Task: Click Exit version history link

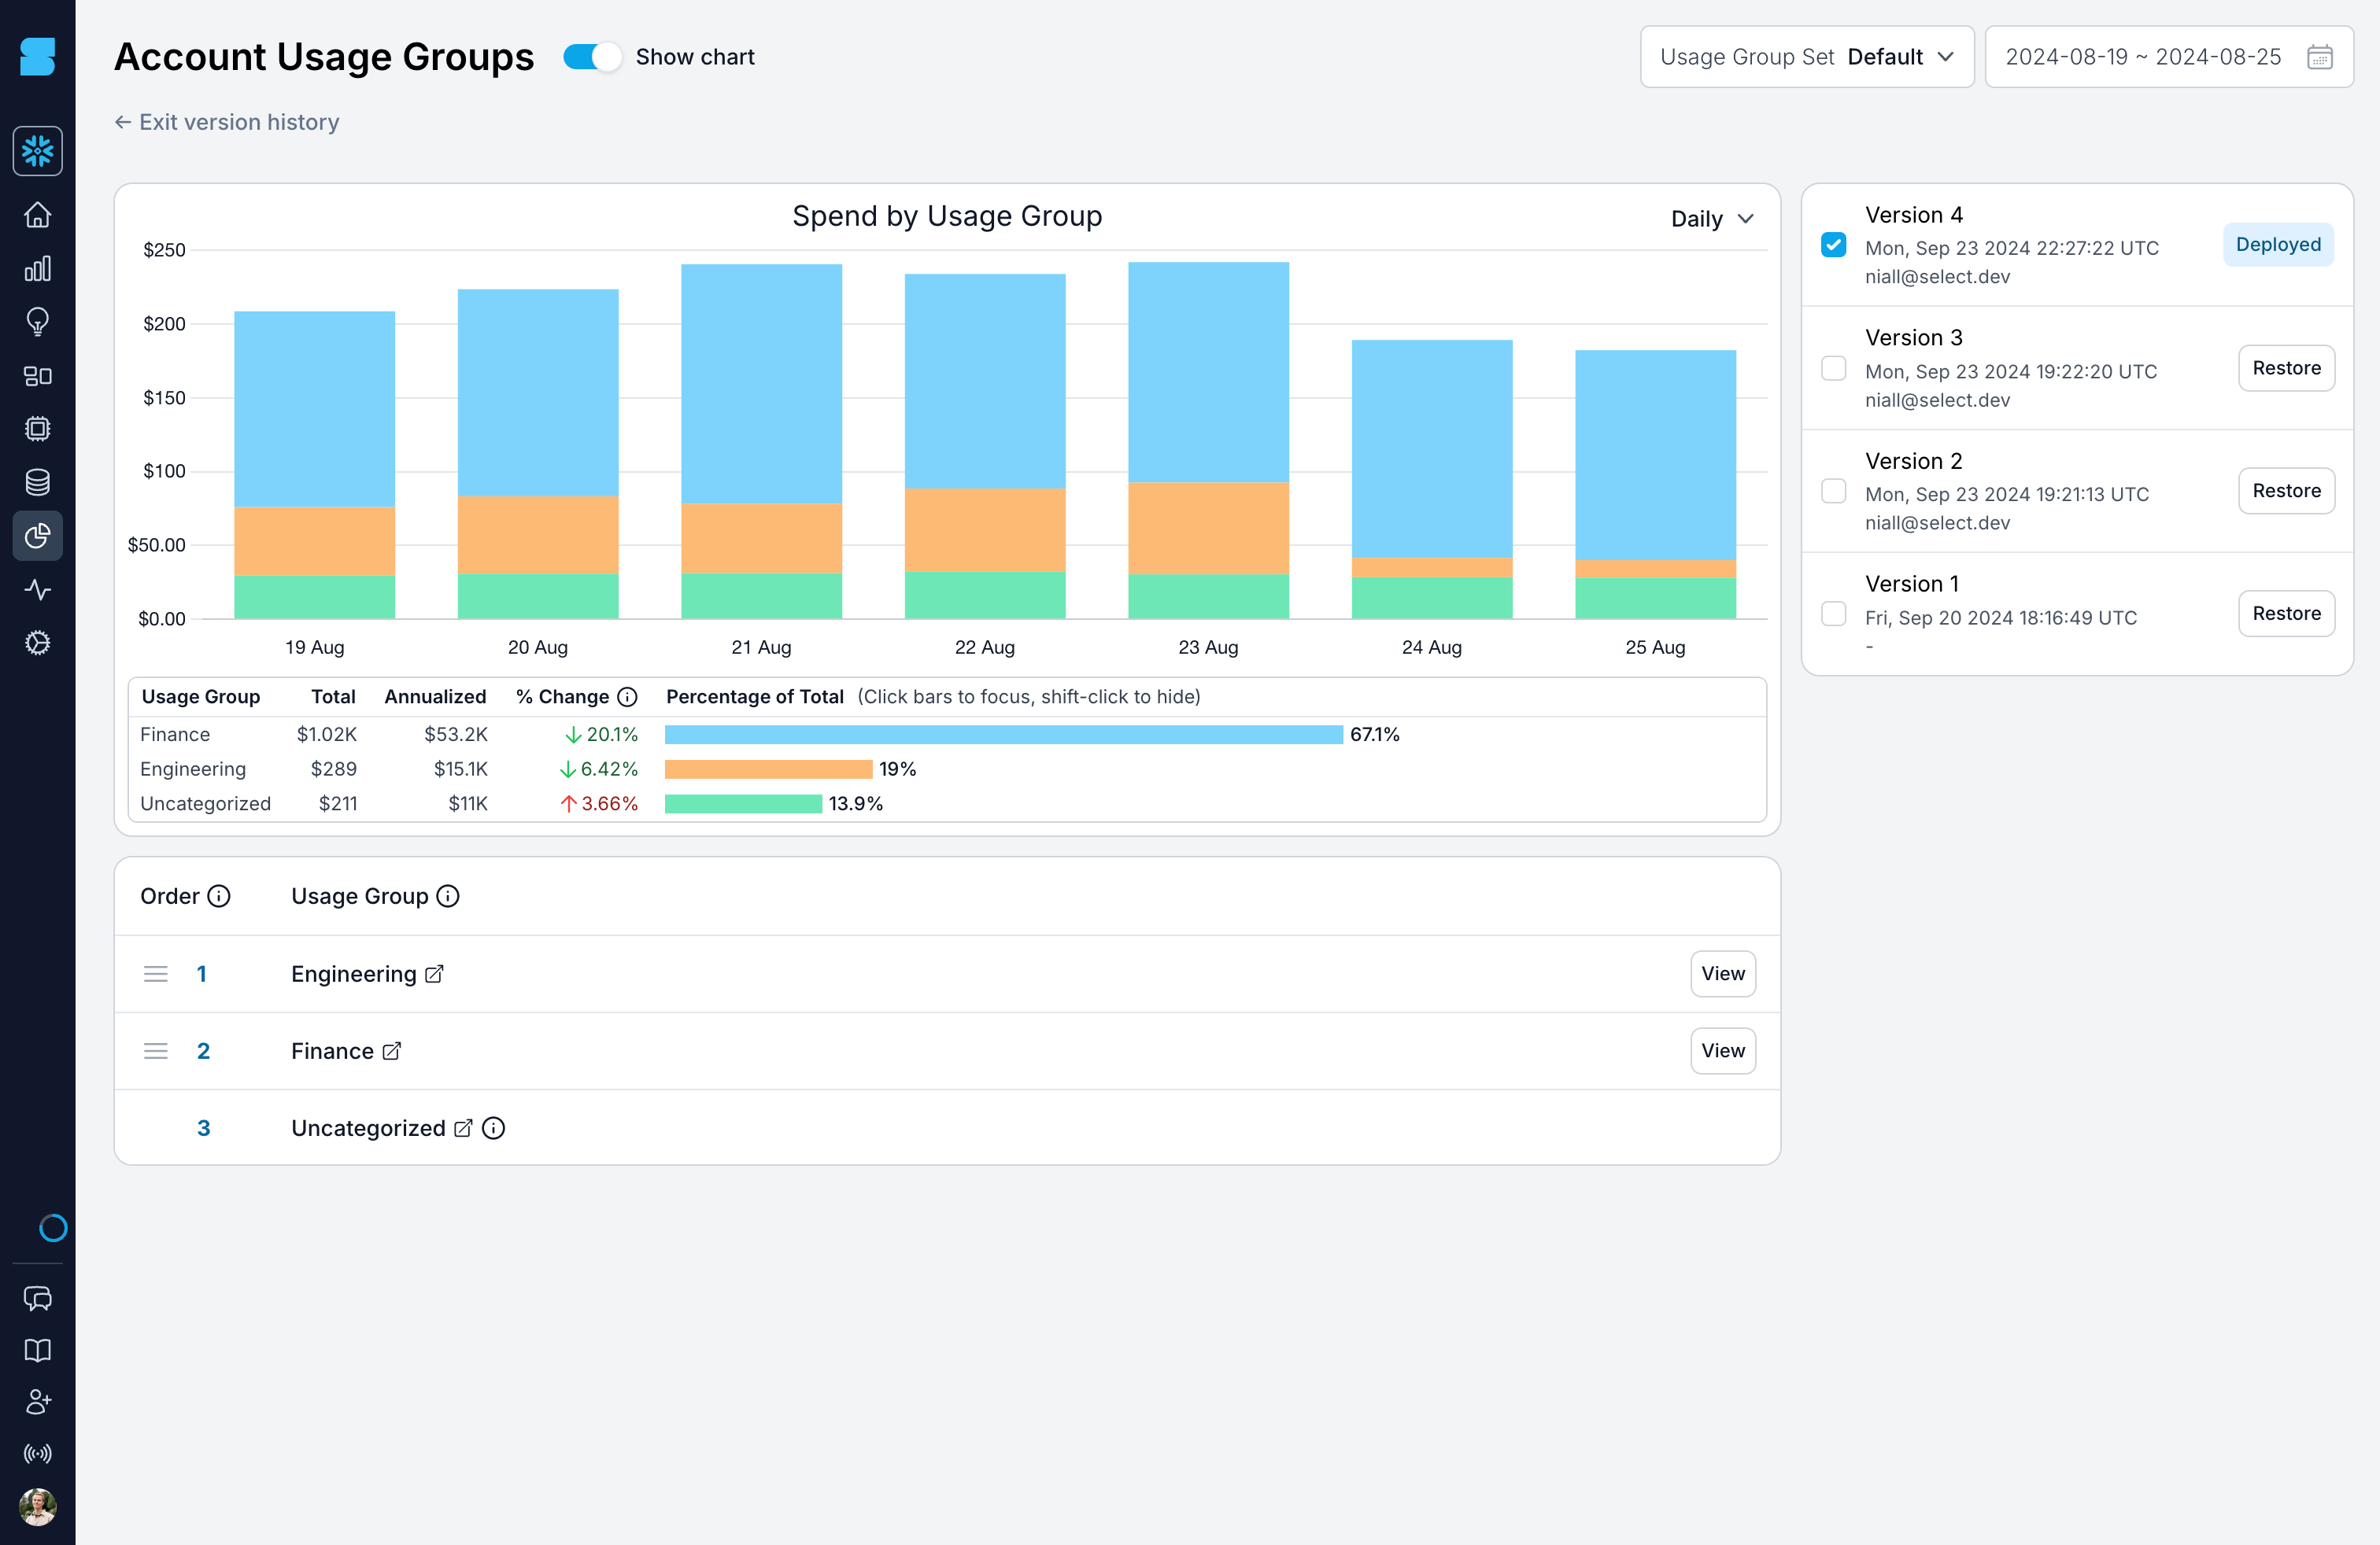Action: [x=226, y=121]
